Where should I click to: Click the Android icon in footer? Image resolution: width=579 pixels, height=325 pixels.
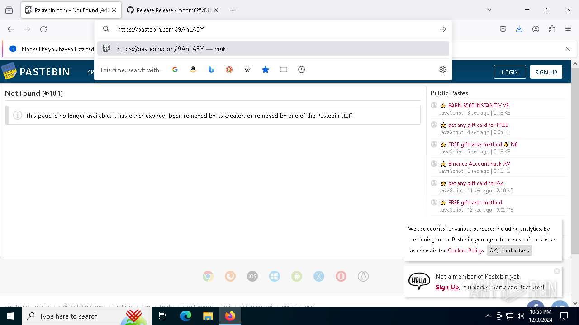297,276
